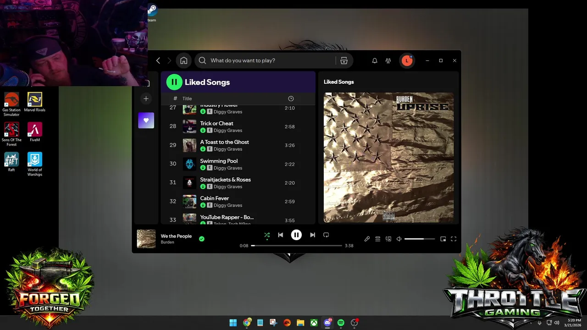
Task: Toggle repeat in the player bar
Action: [x=326, y=235]
